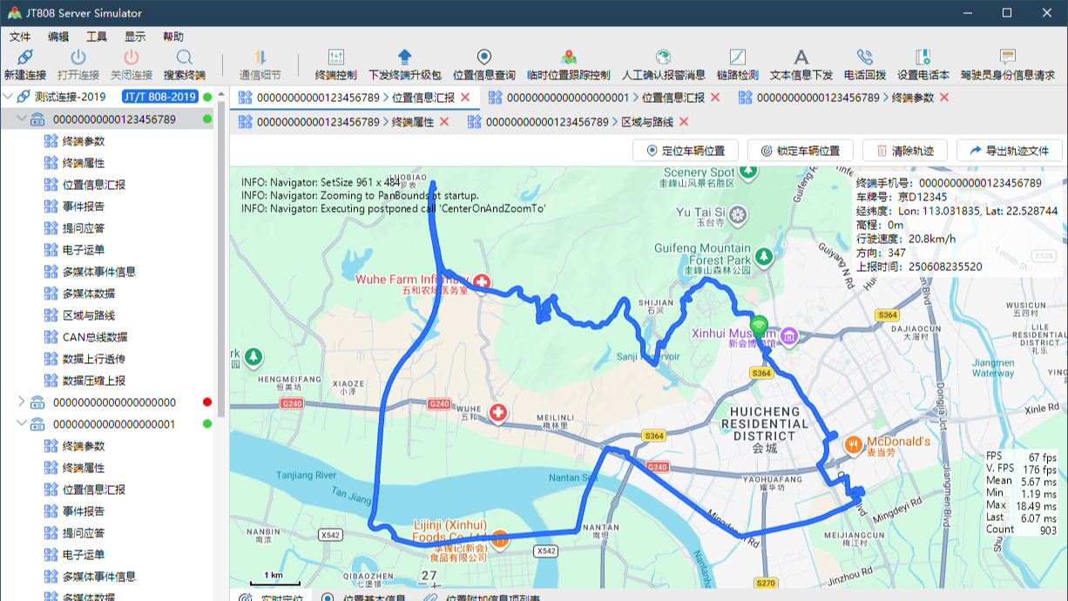Open the 帮助 menu

[173, 37]
